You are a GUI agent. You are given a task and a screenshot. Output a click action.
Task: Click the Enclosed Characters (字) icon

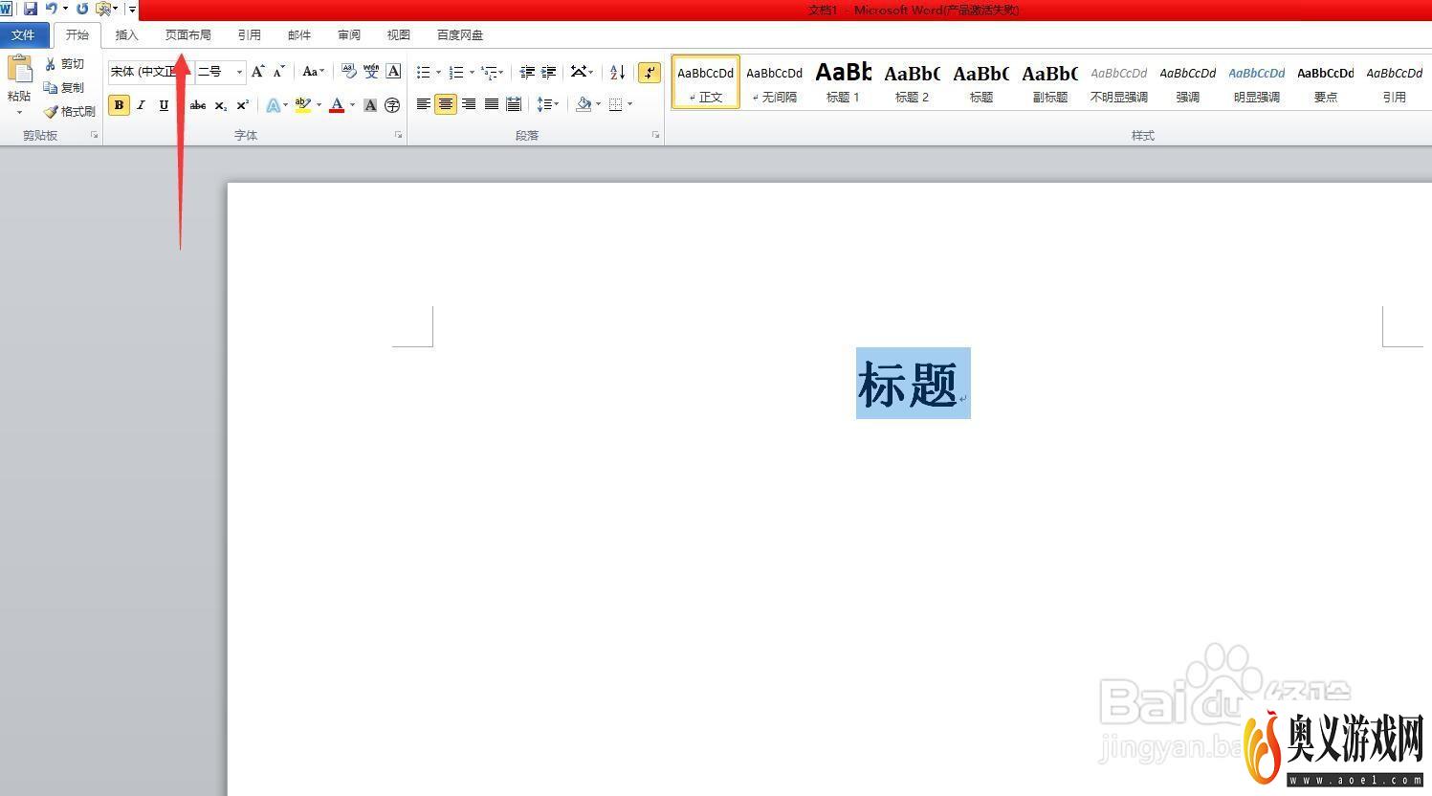(x=392, y=105)
